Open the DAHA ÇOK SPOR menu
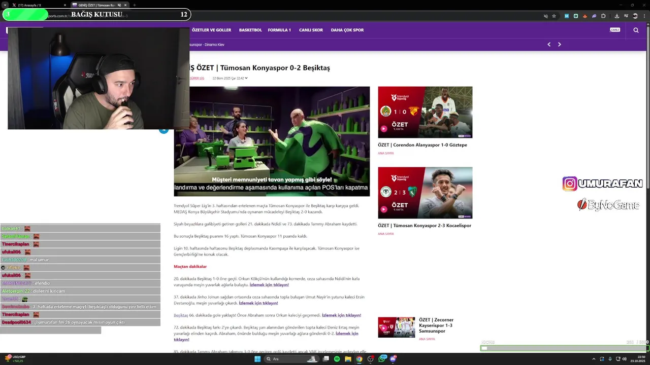The height and width of the screenshot is (365, 650). pyautogui.click(x=347, y=30)
